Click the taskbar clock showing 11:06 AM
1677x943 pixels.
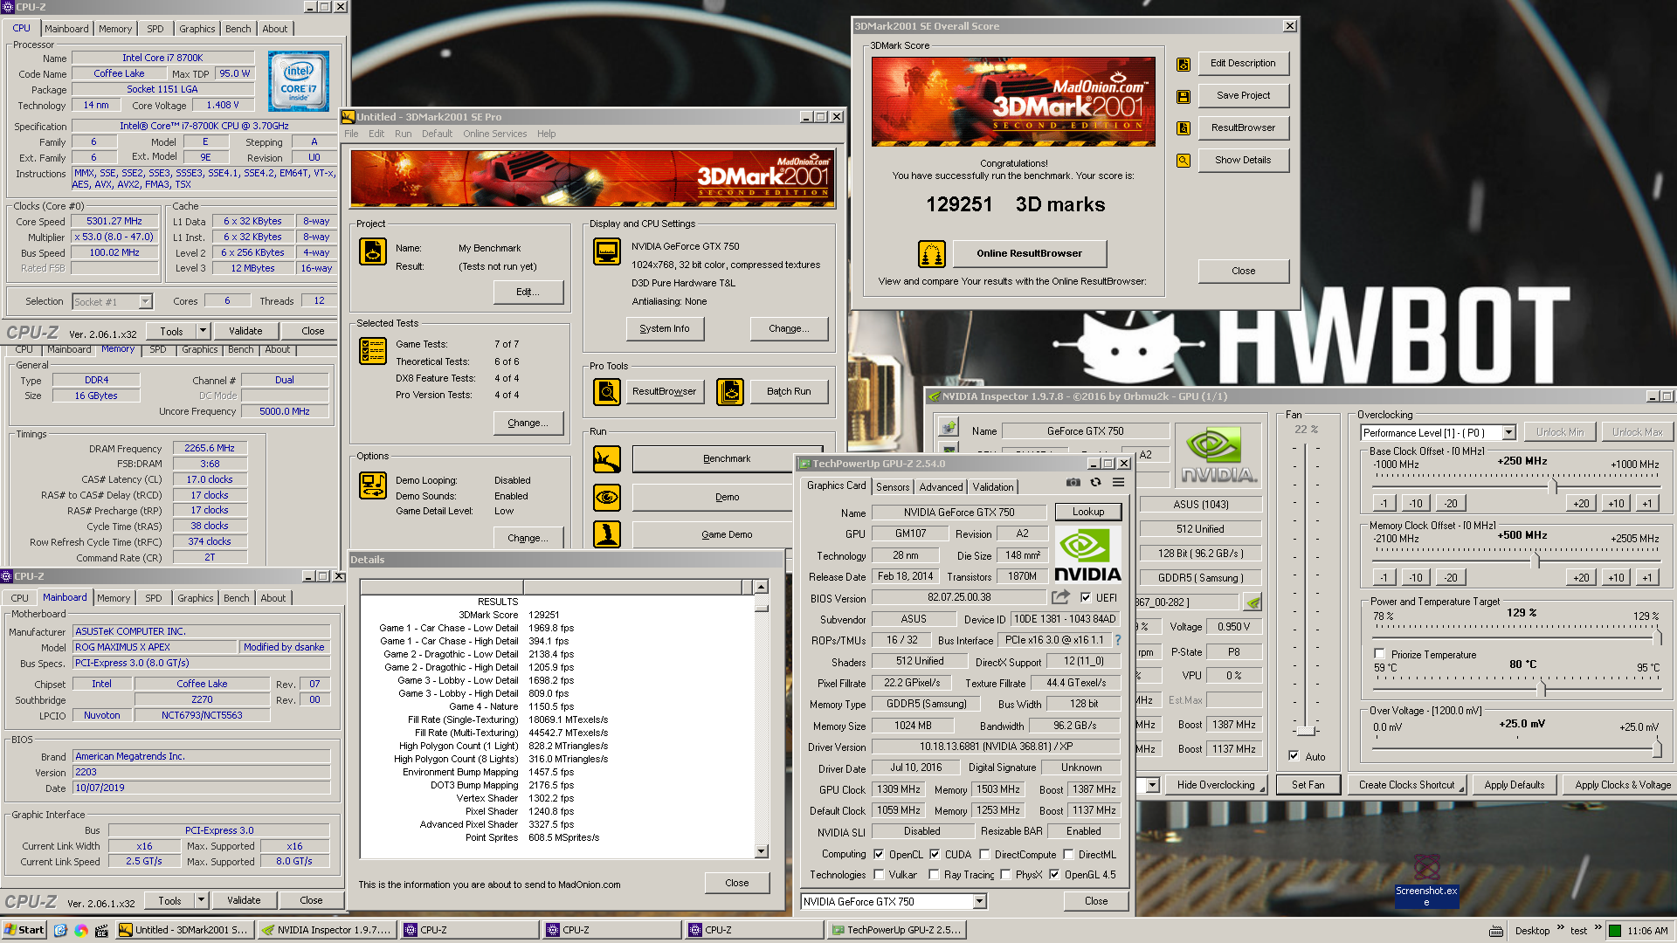point(1647,931)
